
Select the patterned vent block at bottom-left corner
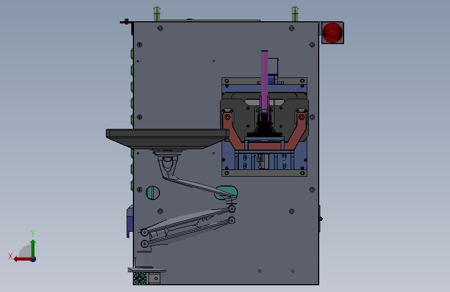tap(140, 278)
